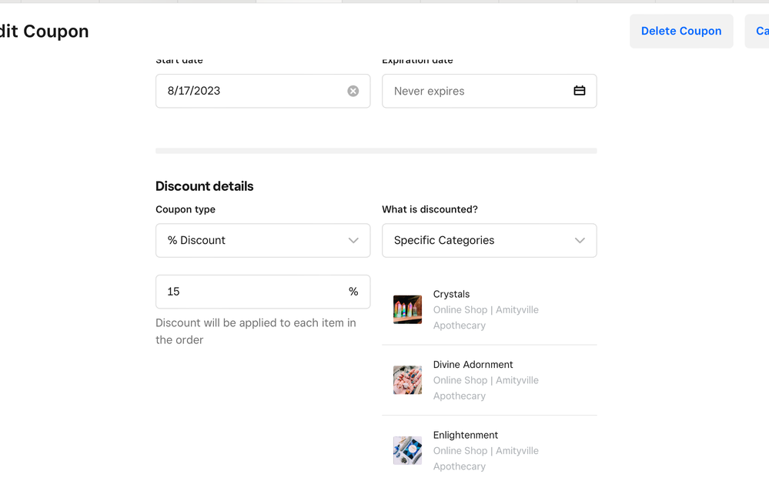
Task: Click the chevron arrow in Coupon type
Action: click(353, 241)
